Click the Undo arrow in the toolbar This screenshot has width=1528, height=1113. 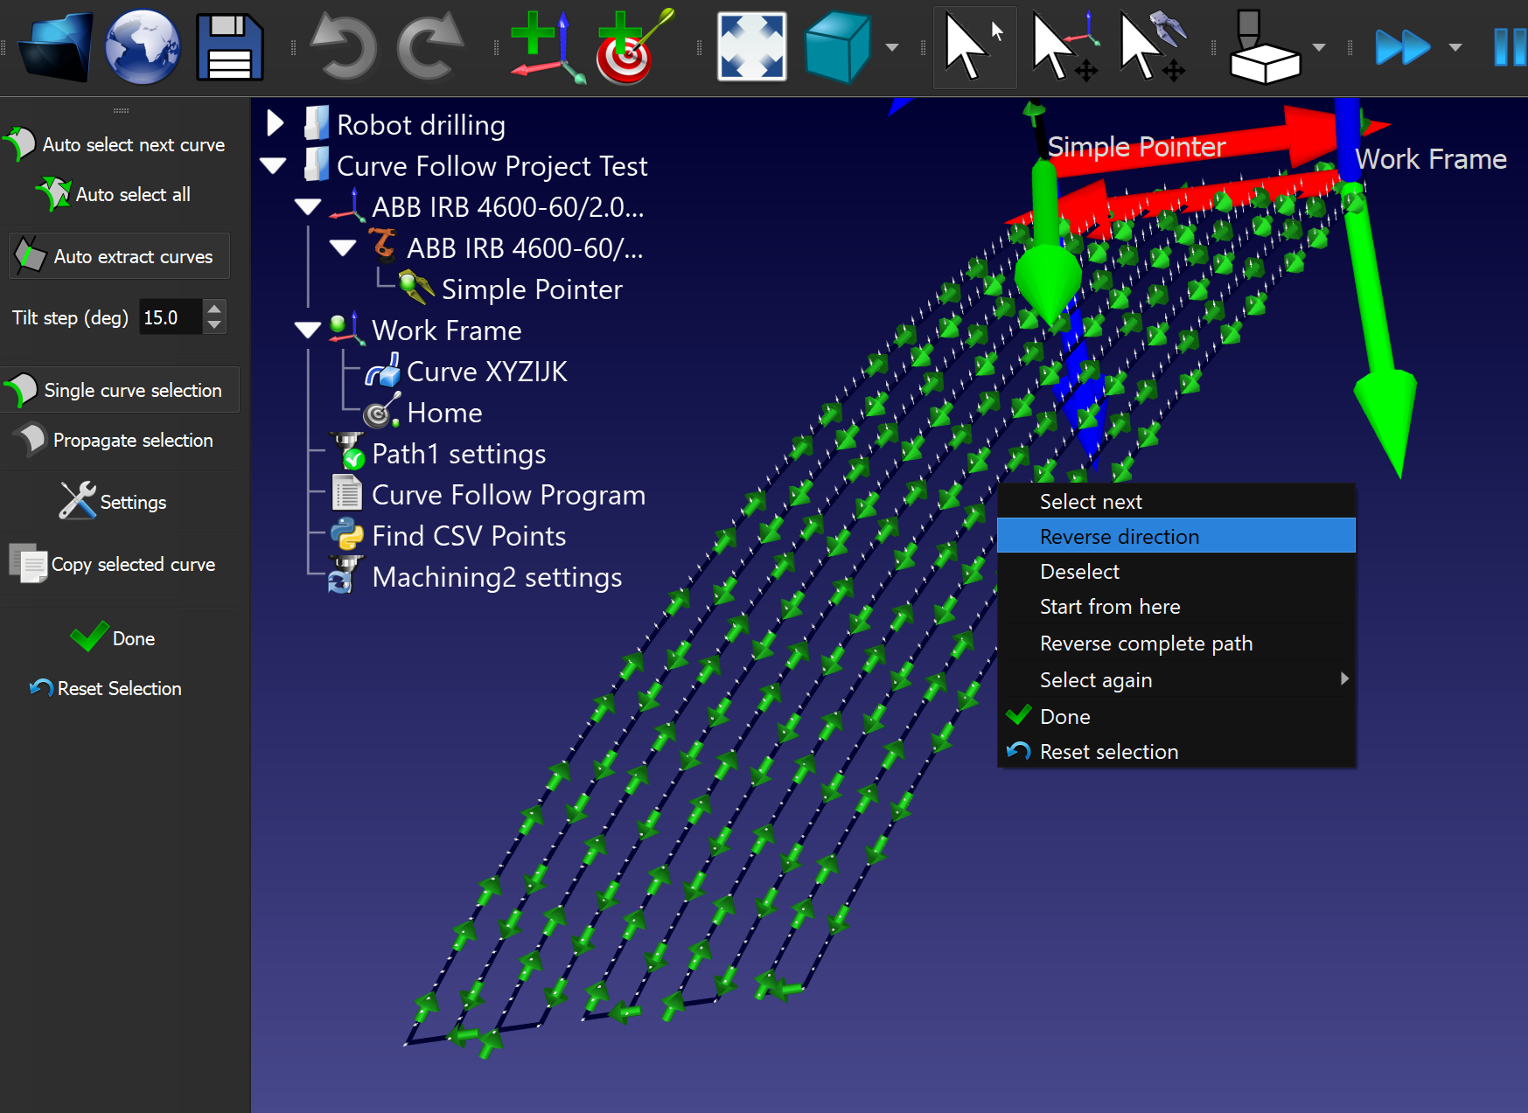click(344, 47)
